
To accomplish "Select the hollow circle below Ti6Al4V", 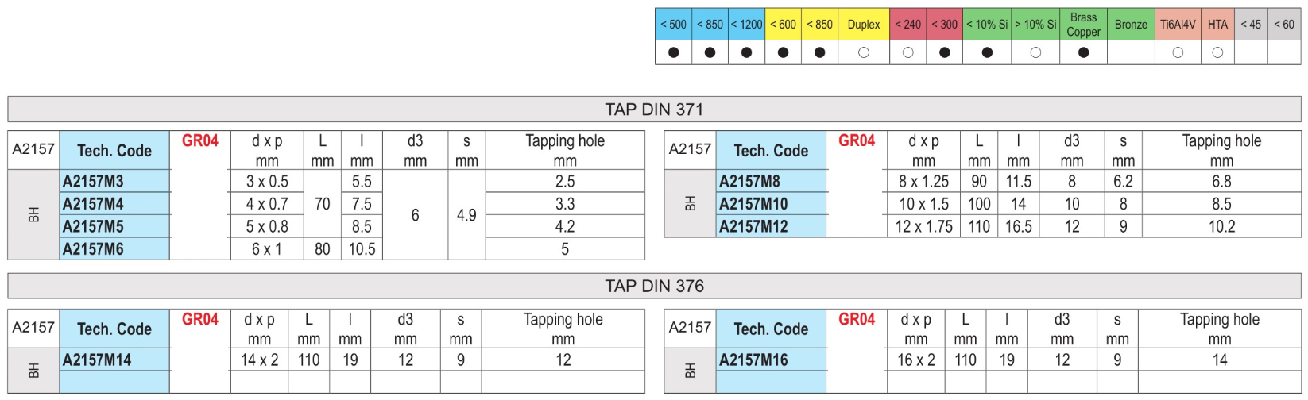I will [x=1178, y=52].
